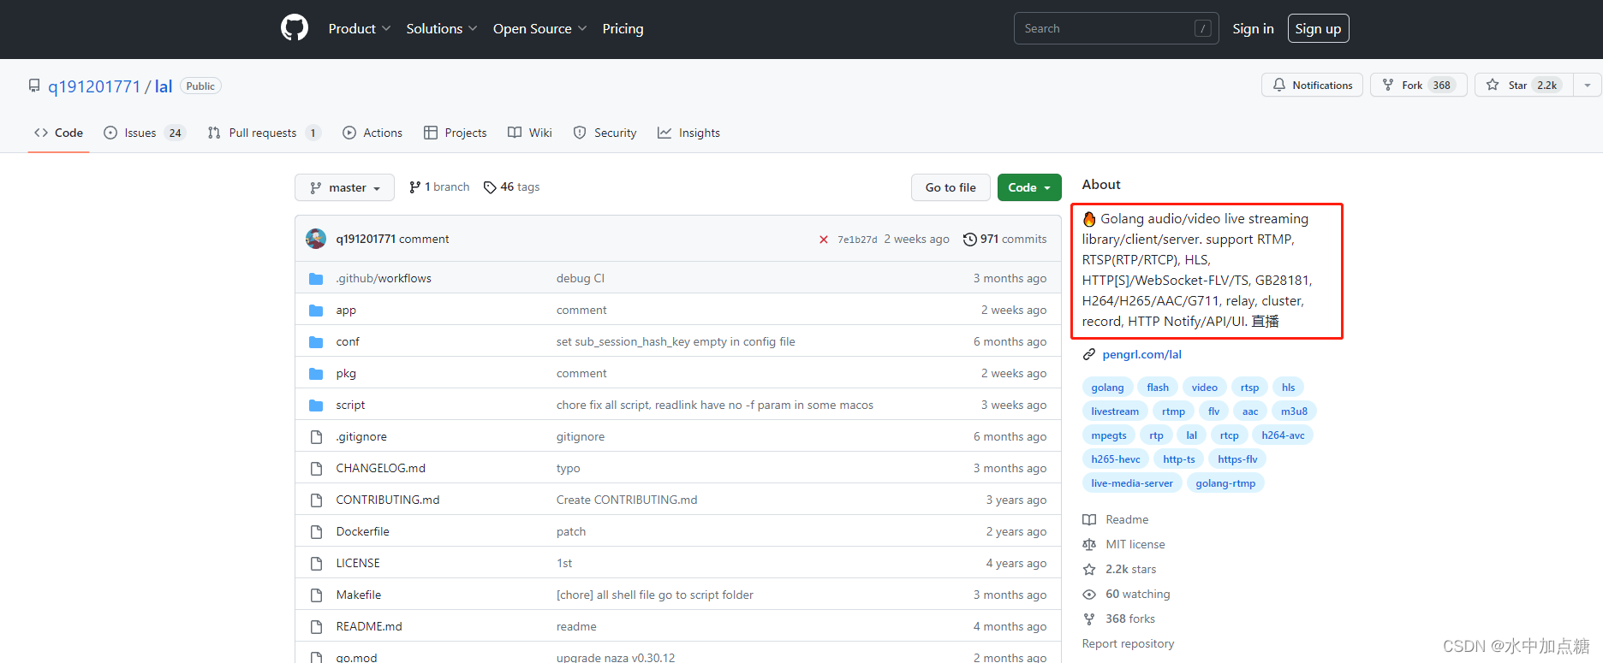Screen dimensions: 1603x663
Task: Expand the Product menu
Action: pos(360,28)
